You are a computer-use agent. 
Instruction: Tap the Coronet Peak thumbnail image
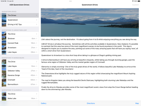tap(4, 43)
